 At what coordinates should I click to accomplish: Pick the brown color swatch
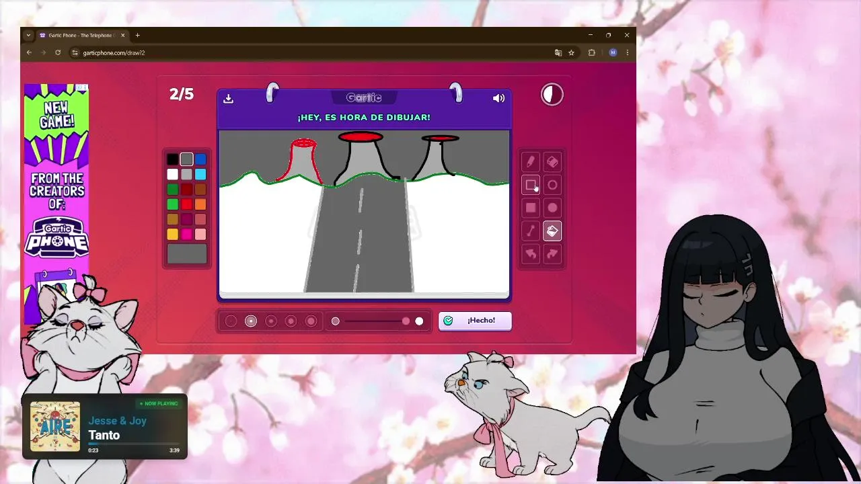[x=200, y=190]
